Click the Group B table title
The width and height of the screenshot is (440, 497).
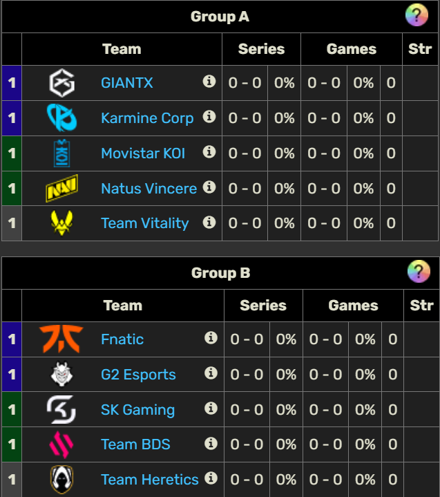point(220,273)
